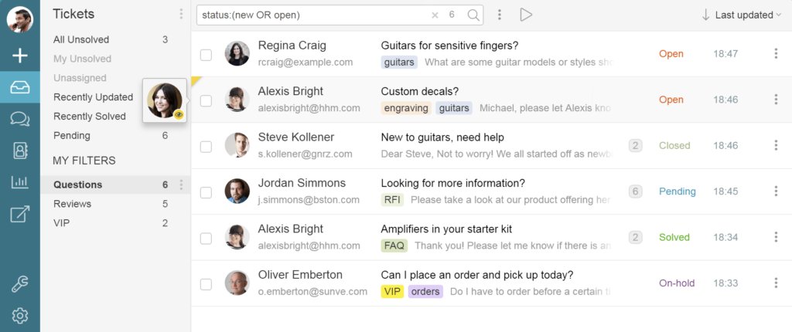Viewport: 792px width, 332px height.
Task: Open the Tickets panel three-dot menu
Action: coord(181,14)
